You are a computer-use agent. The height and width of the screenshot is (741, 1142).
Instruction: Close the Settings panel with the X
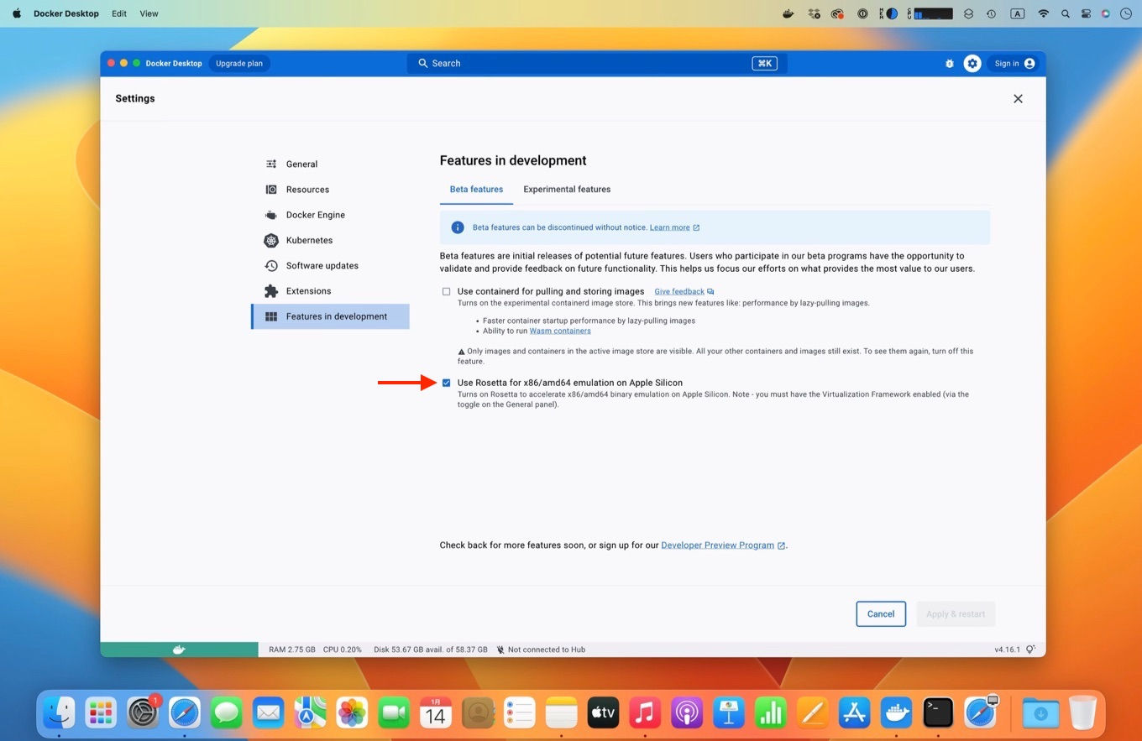coord(1018,99)
